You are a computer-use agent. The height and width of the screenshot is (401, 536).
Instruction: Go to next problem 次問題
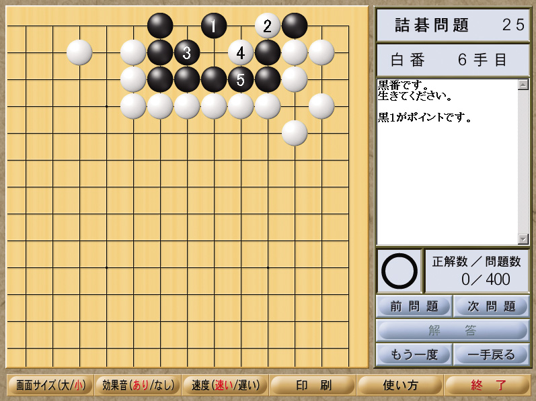tap(491, 306)
